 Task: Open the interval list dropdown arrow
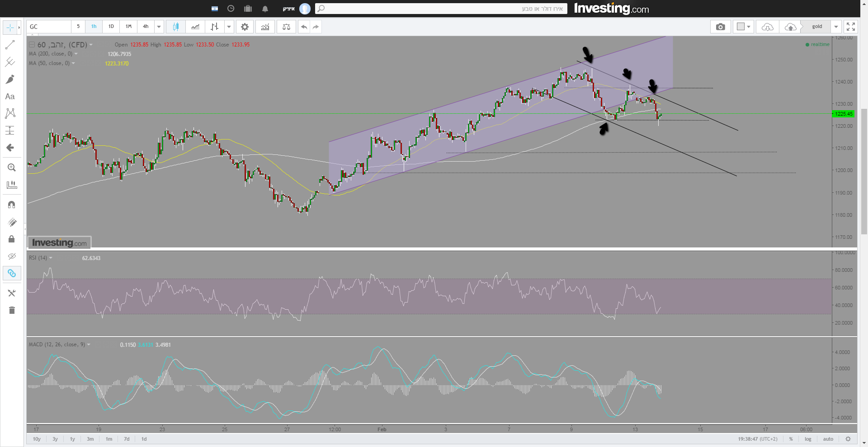pyautogui.click(x=159, y=27)
